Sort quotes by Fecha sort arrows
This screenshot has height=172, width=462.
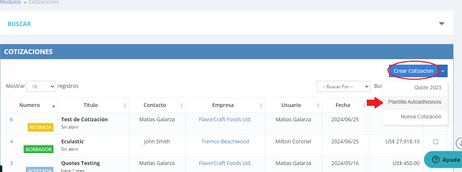coord(365,105)
